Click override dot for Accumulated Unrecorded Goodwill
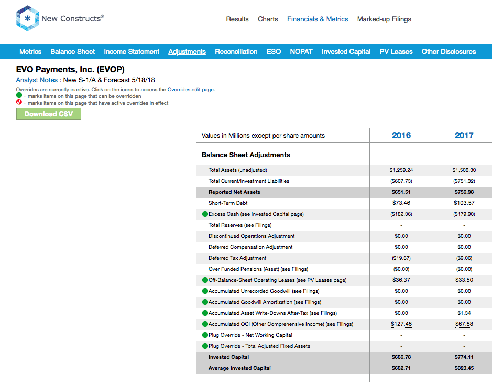The width and height of the screenshot is (492, 382). tap(205, 291)
